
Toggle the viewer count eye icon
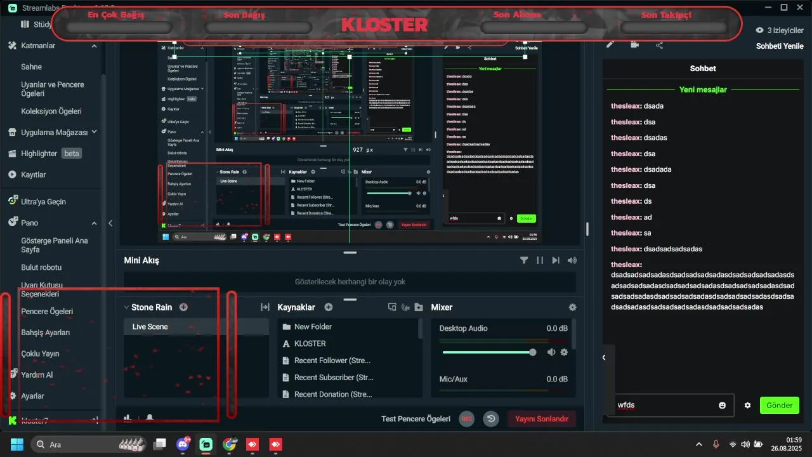(759, 30)
